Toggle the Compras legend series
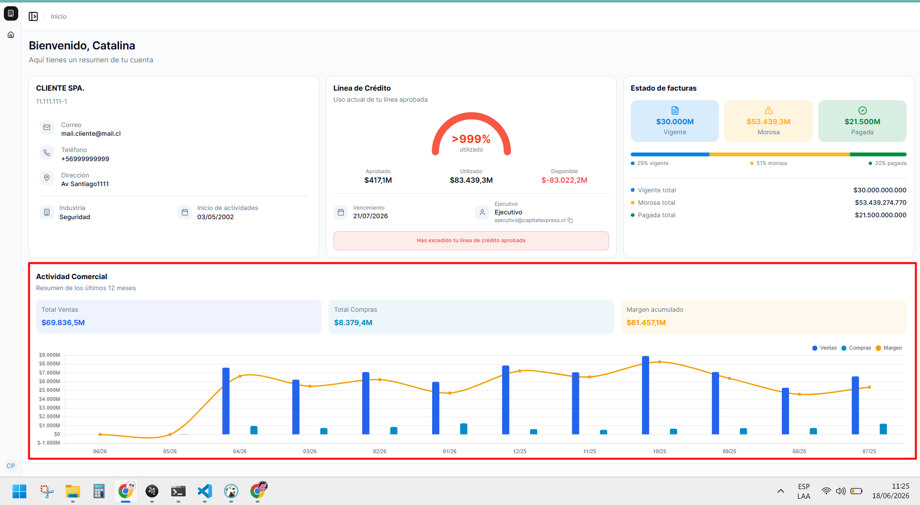 pyautogui.click(x=856, y=348)
